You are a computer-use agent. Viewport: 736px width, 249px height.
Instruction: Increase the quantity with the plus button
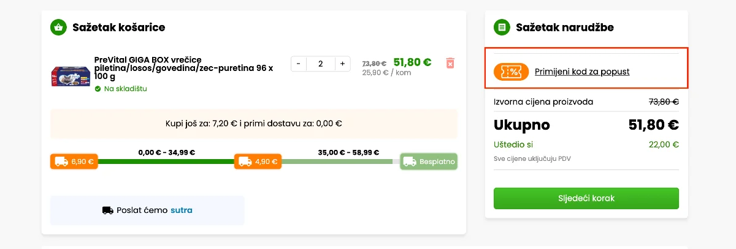pyautogui.click(x=343, y=64)
